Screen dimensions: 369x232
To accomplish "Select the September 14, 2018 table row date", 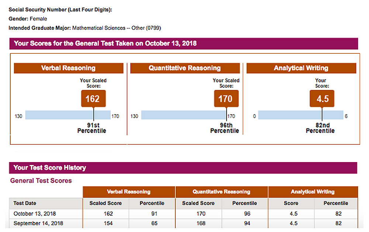I will click(x=38, y=223).
